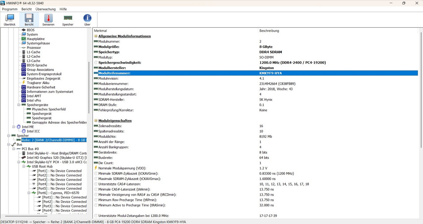The image size is (423, 224).
Task: Open the Programm menu
Action: point(10,9)
